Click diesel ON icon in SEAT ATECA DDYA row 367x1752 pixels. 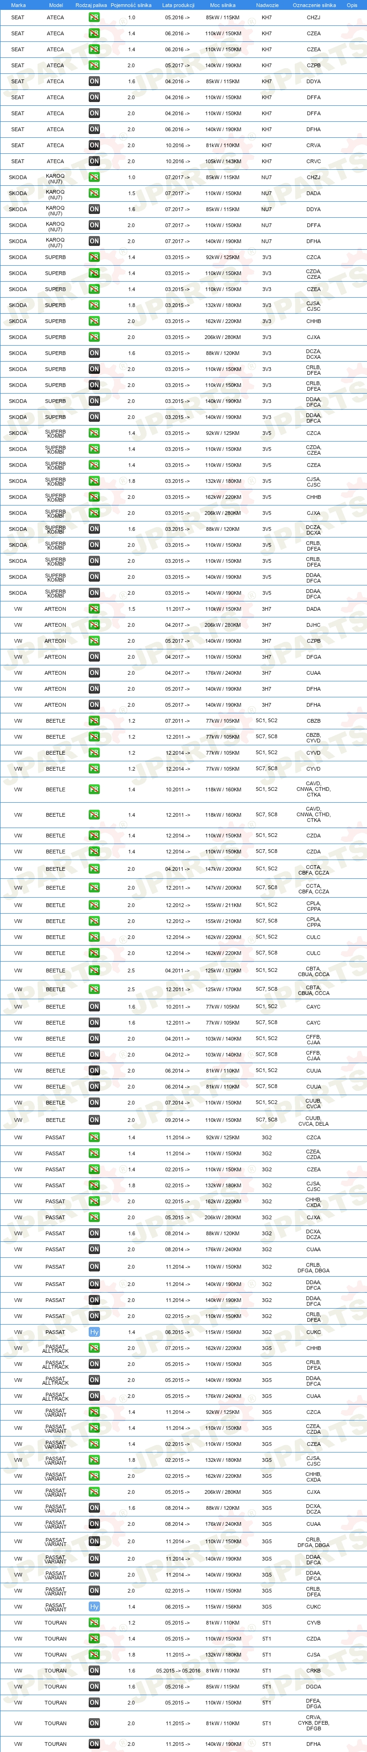coord(94,81)
